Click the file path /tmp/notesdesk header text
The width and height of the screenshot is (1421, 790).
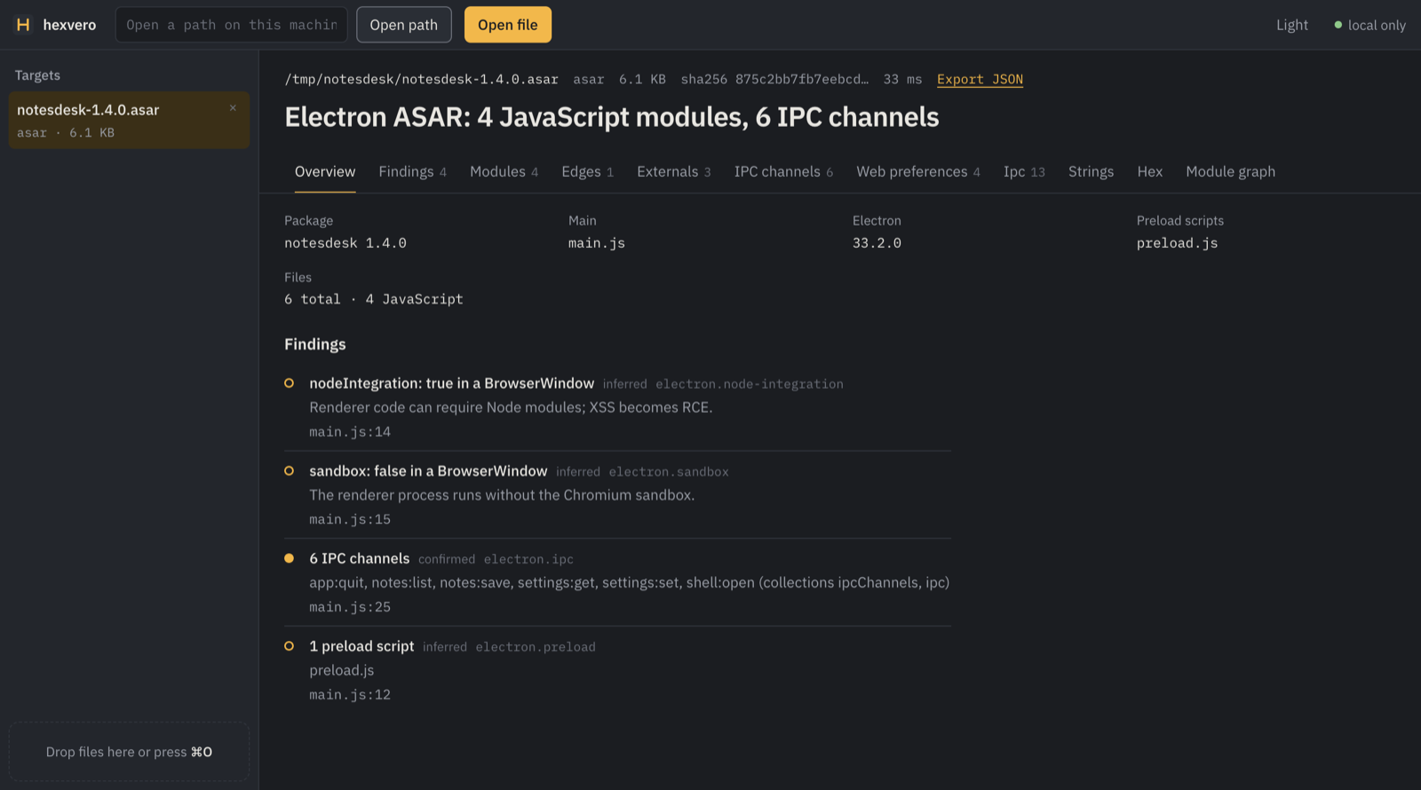(x=421, y=79)
